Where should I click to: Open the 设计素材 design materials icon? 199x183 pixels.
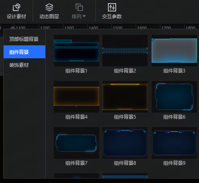pos(17,7)
